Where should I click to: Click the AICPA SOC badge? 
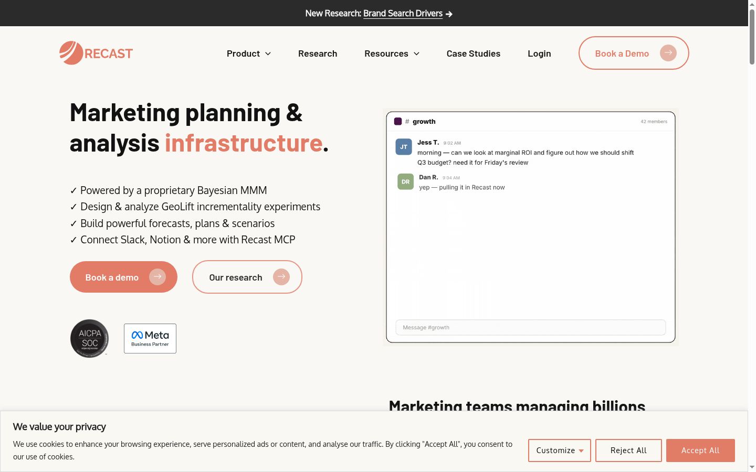point(90,338)
